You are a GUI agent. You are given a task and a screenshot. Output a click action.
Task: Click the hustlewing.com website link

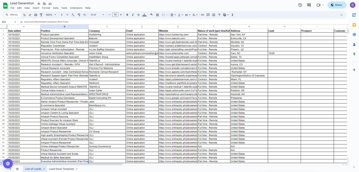[174, 35]
